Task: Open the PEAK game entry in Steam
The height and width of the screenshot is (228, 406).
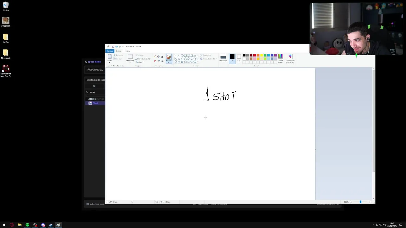Action: pyautogui.click(x=95, y=103)
